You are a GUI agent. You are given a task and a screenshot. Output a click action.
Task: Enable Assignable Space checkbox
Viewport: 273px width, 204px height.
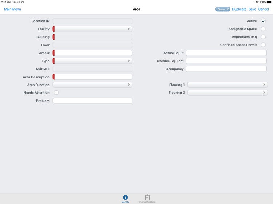tap(263, 29)
